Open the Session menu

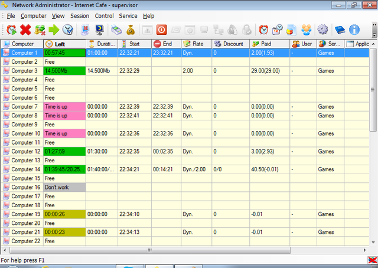(x=80, y=16)
